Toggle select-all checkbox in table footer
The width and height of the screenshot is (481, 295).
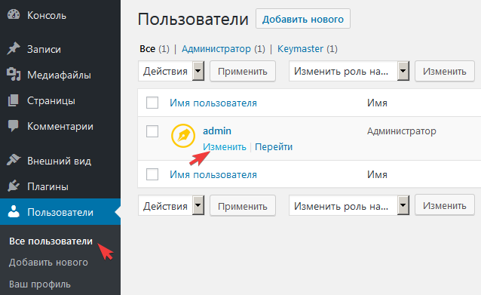pyautogui.click(x=152, y=174)
